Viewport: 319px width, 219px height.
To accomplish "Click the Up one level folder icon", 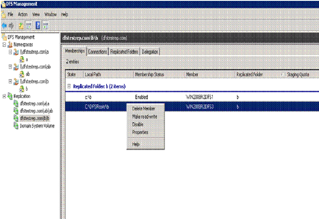I will point(21,25).
